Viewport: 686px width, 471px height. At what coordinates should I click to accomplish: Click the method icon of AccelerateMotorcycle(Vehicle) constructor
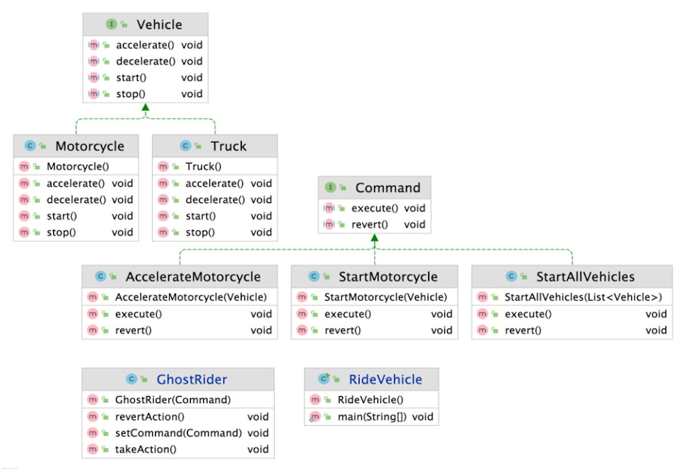[93, 297]
